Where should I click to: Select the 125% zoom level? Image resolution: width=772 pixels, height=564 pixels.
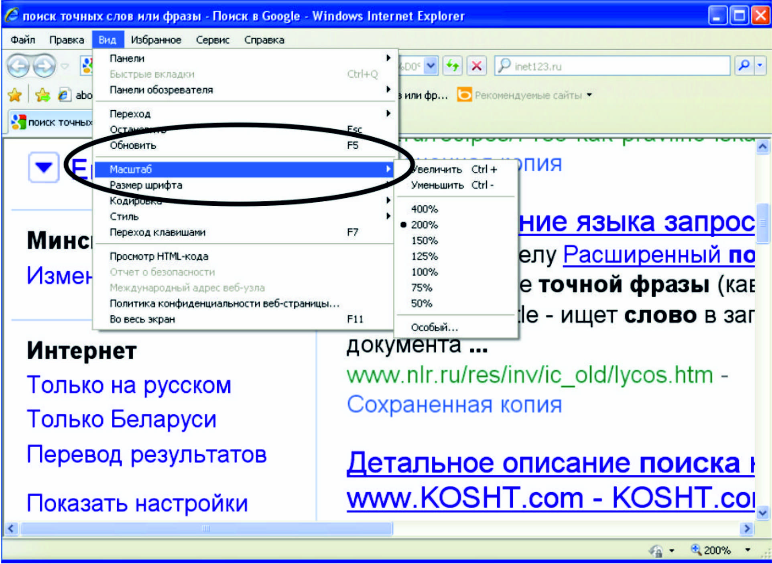(x=424, y=256)
